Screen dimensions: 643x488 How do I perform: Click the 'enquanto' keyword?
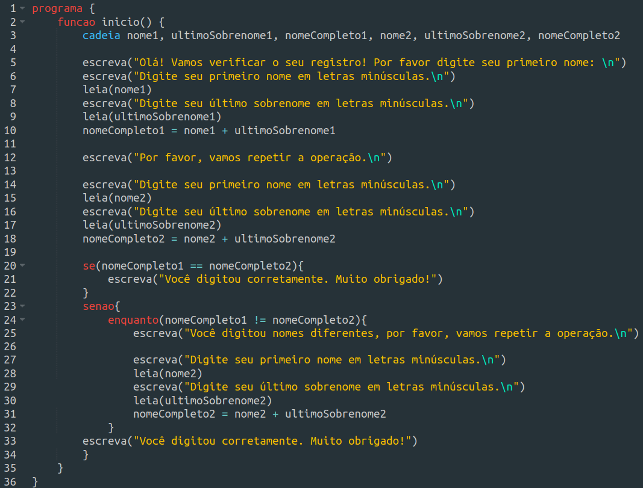[133, 320]
